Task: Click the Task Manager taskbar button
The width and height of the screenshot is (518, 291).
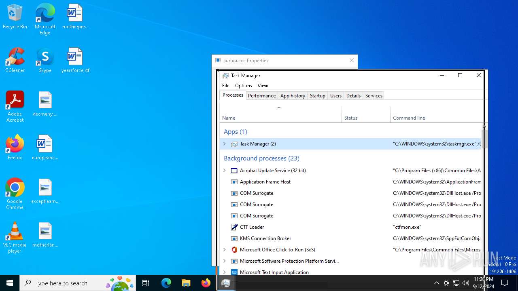Action: click(226, 283)
